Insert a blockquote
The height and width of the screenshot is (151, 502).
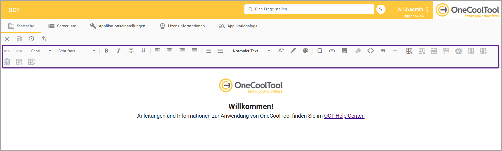point(383,51)
